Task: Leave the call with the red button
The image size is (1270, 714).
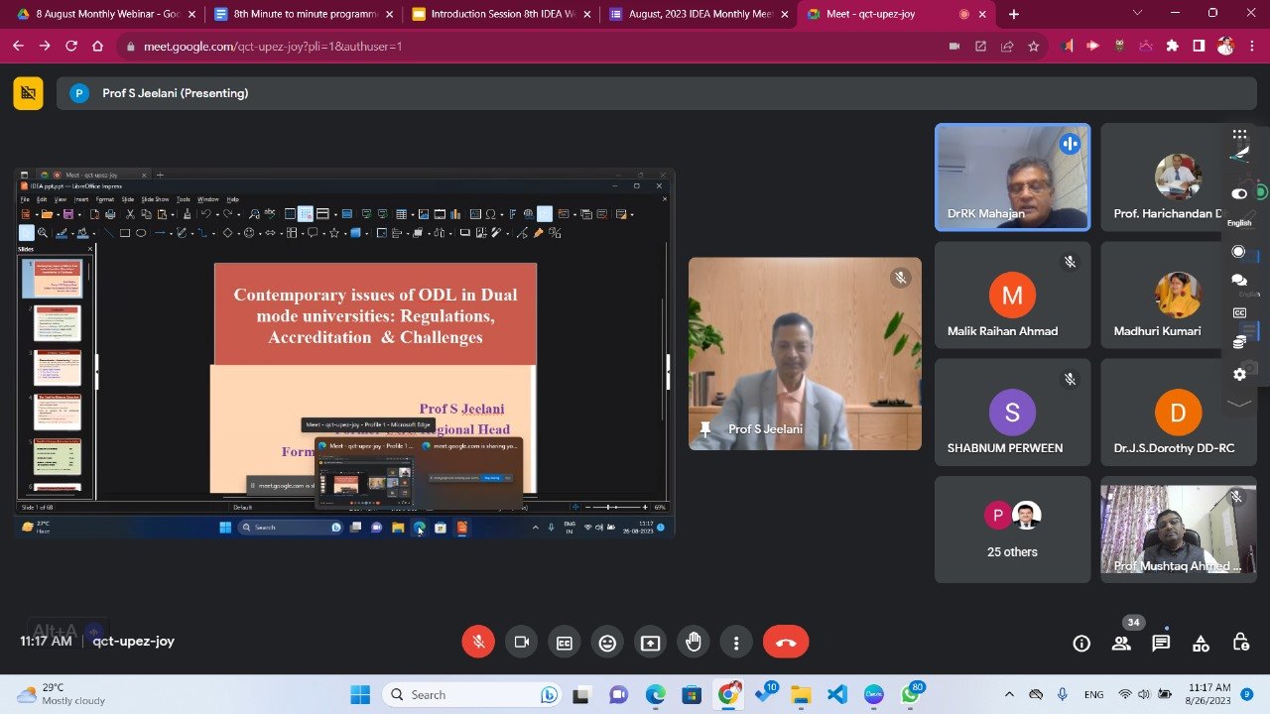Action: [x=786, y=643]
